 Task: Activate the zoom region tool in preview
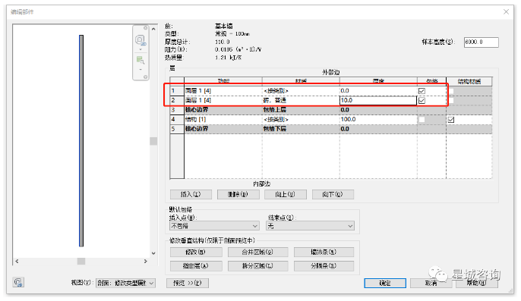pyautogui.click(x=141, y=60)
